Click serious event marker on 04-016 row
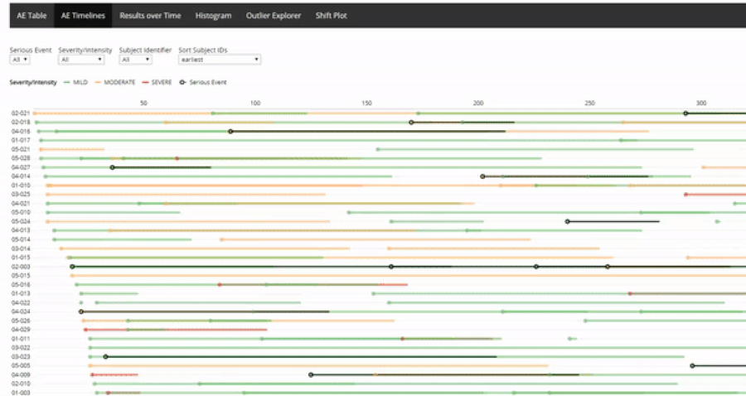Image resolution: width=746 pixels, height=396 pixels. pos(230,131)
